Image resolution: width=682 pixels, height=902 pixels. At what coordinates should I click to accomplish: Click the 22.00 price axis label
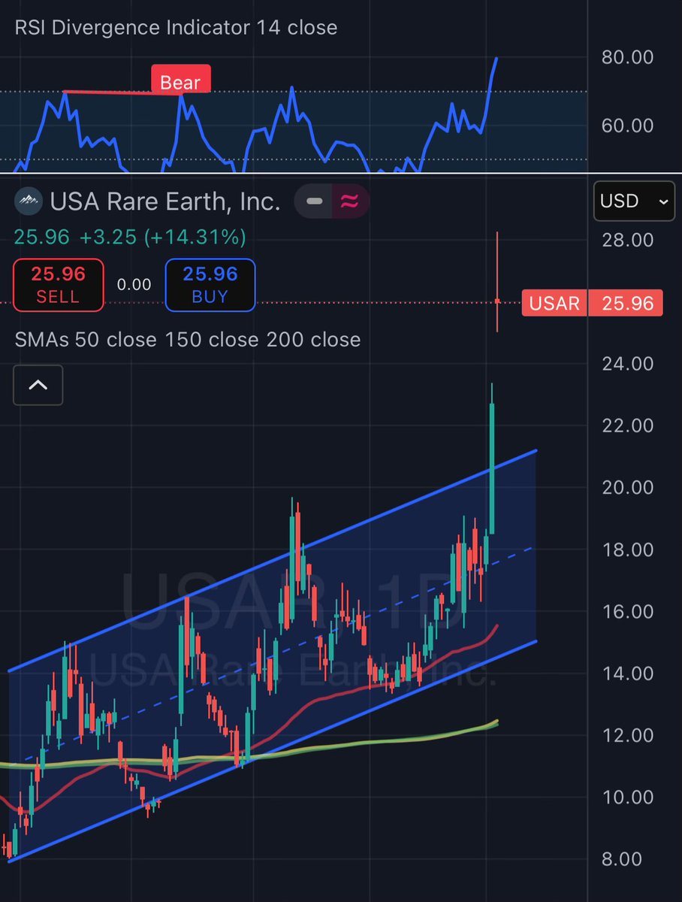click(627, 425)
